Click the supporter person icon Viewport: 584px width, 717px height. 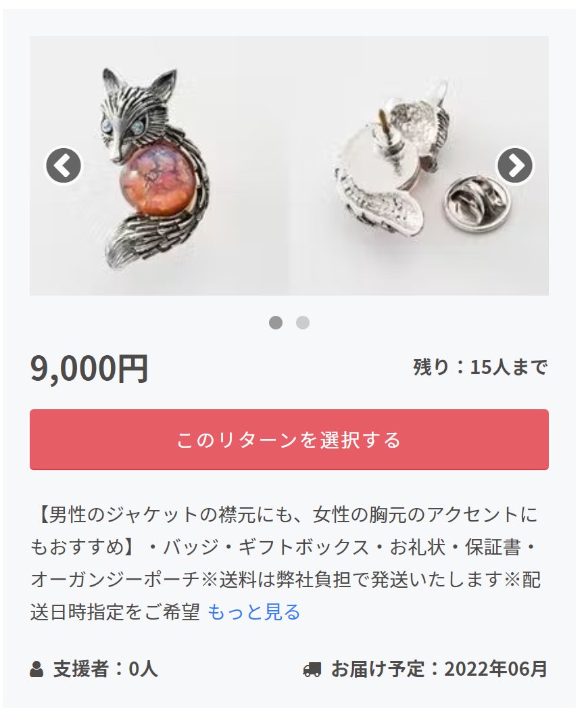[36, 669]
